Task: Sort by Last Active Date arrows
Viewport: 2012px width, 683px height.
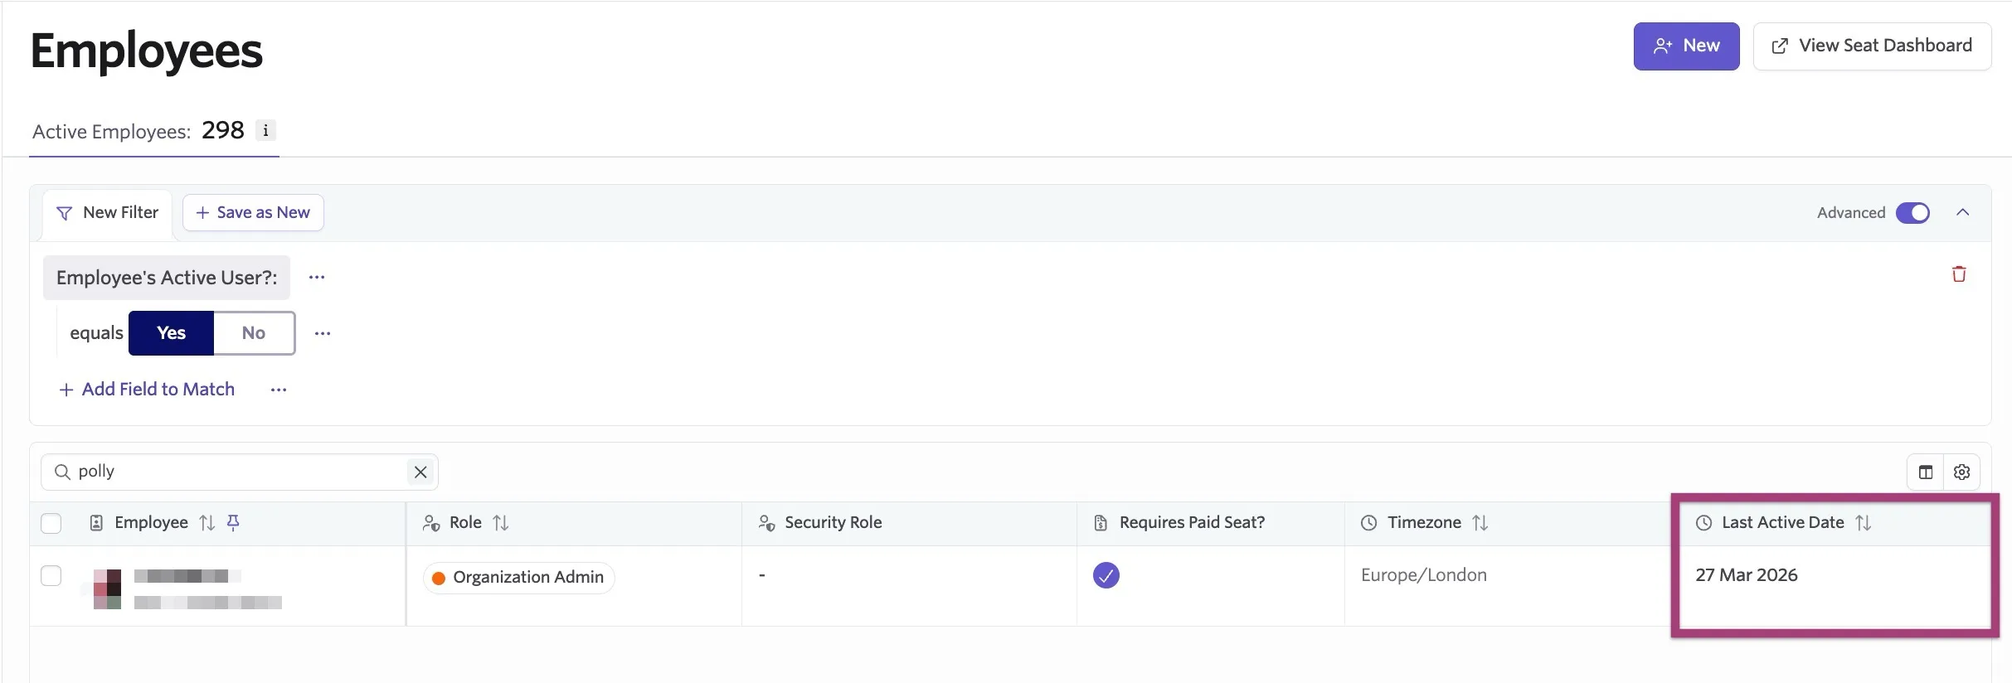Action: tap(1864, 523)
